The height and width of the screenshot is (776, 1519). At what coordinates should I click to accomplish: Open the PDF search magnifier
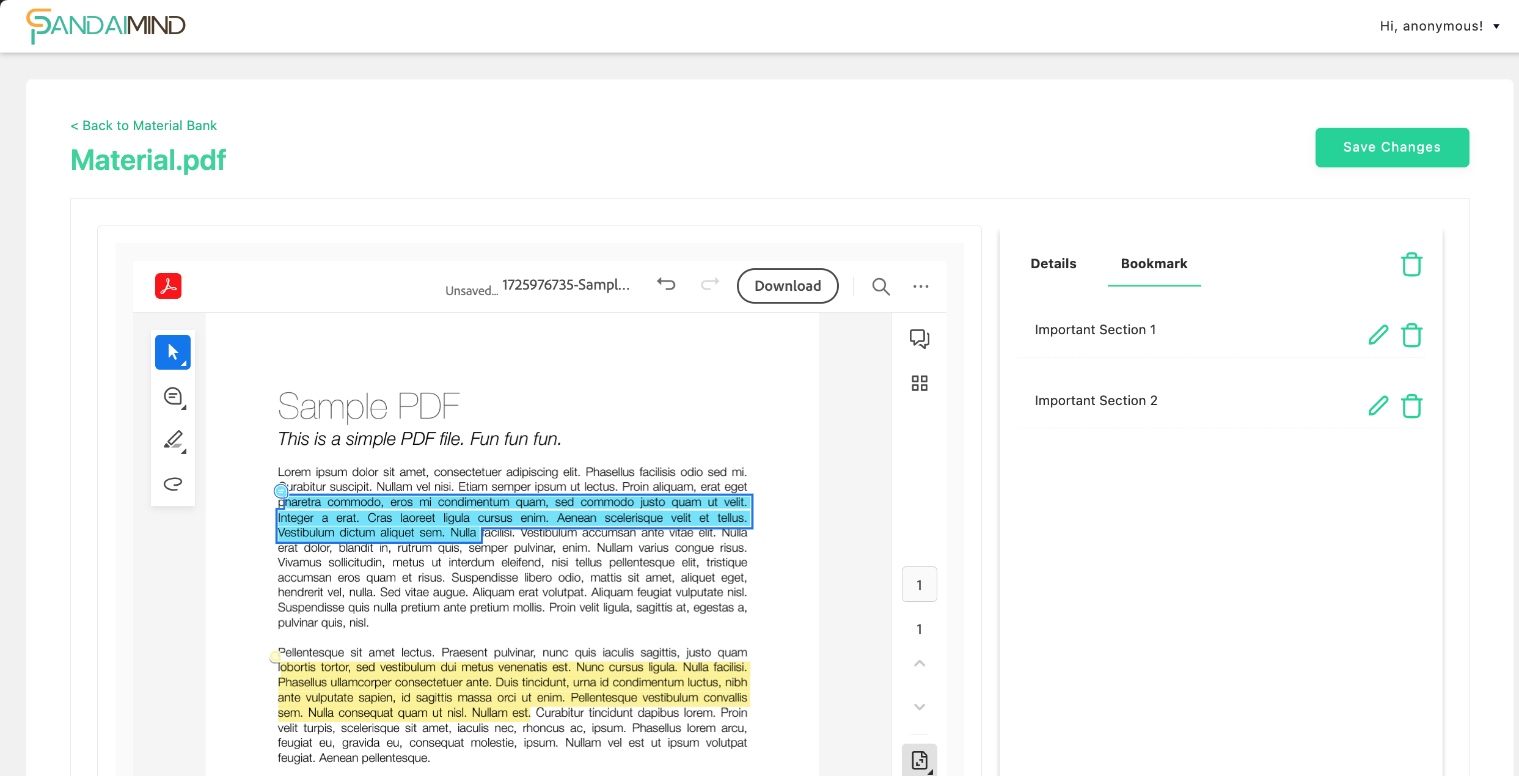click(880, 286)
